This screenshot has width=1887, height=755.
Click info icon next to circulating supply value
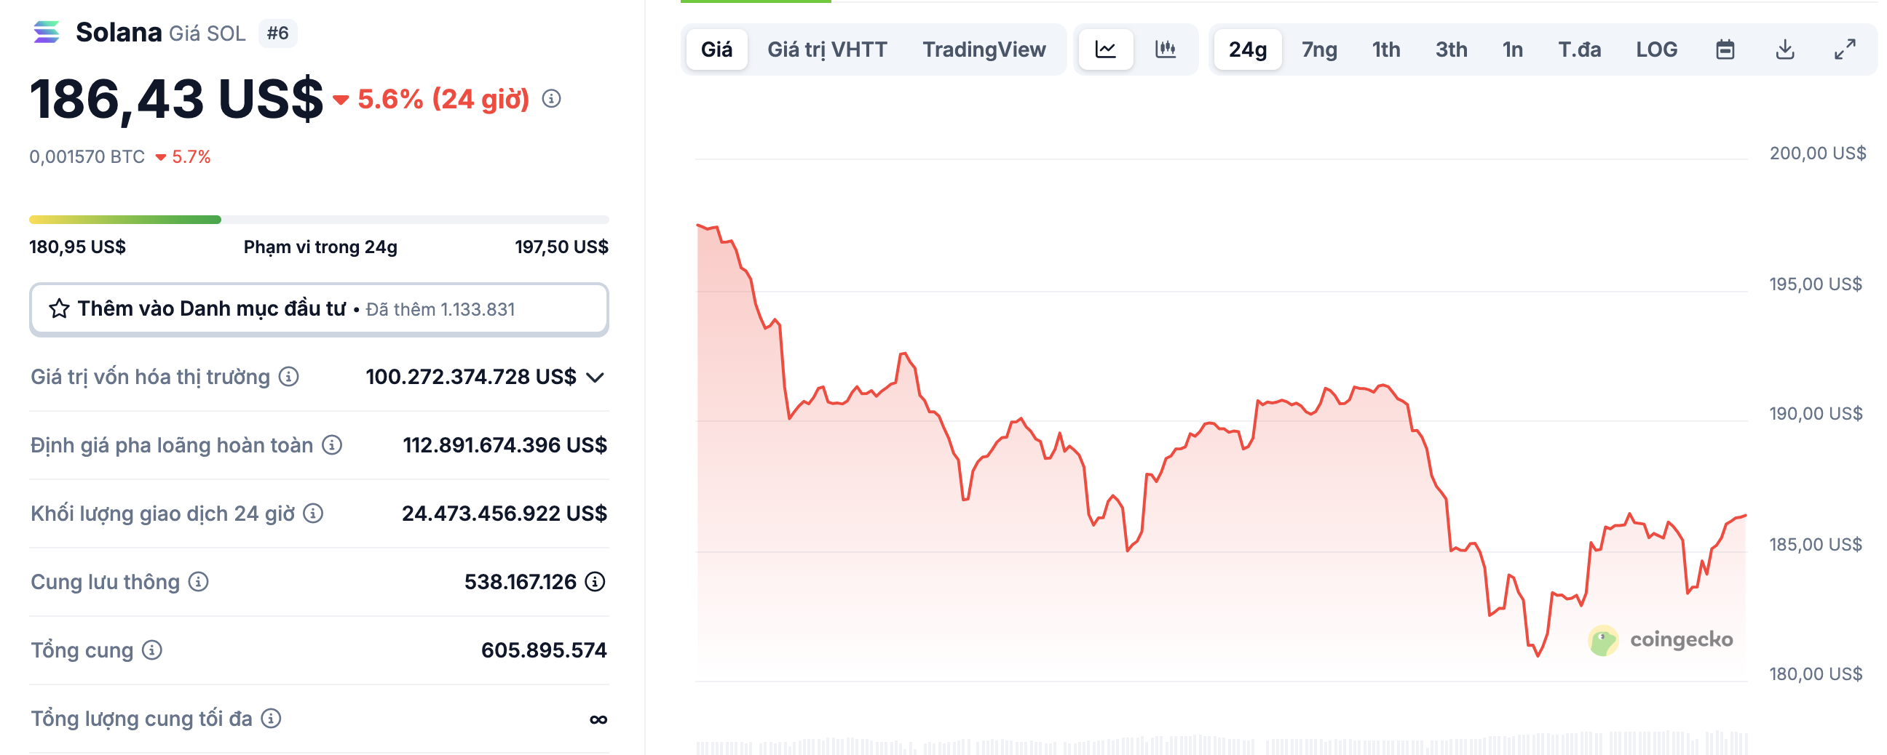(x=596, y=582)
